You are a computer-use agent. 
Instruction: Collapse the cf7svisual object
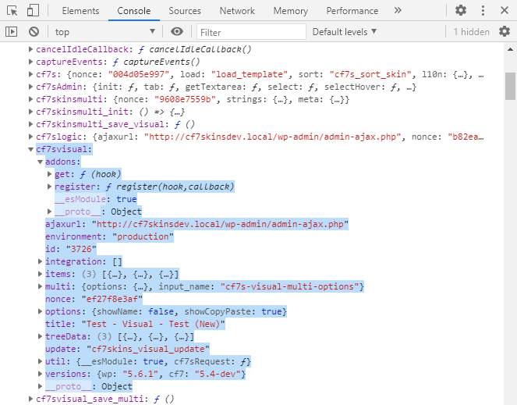(31, 149)
